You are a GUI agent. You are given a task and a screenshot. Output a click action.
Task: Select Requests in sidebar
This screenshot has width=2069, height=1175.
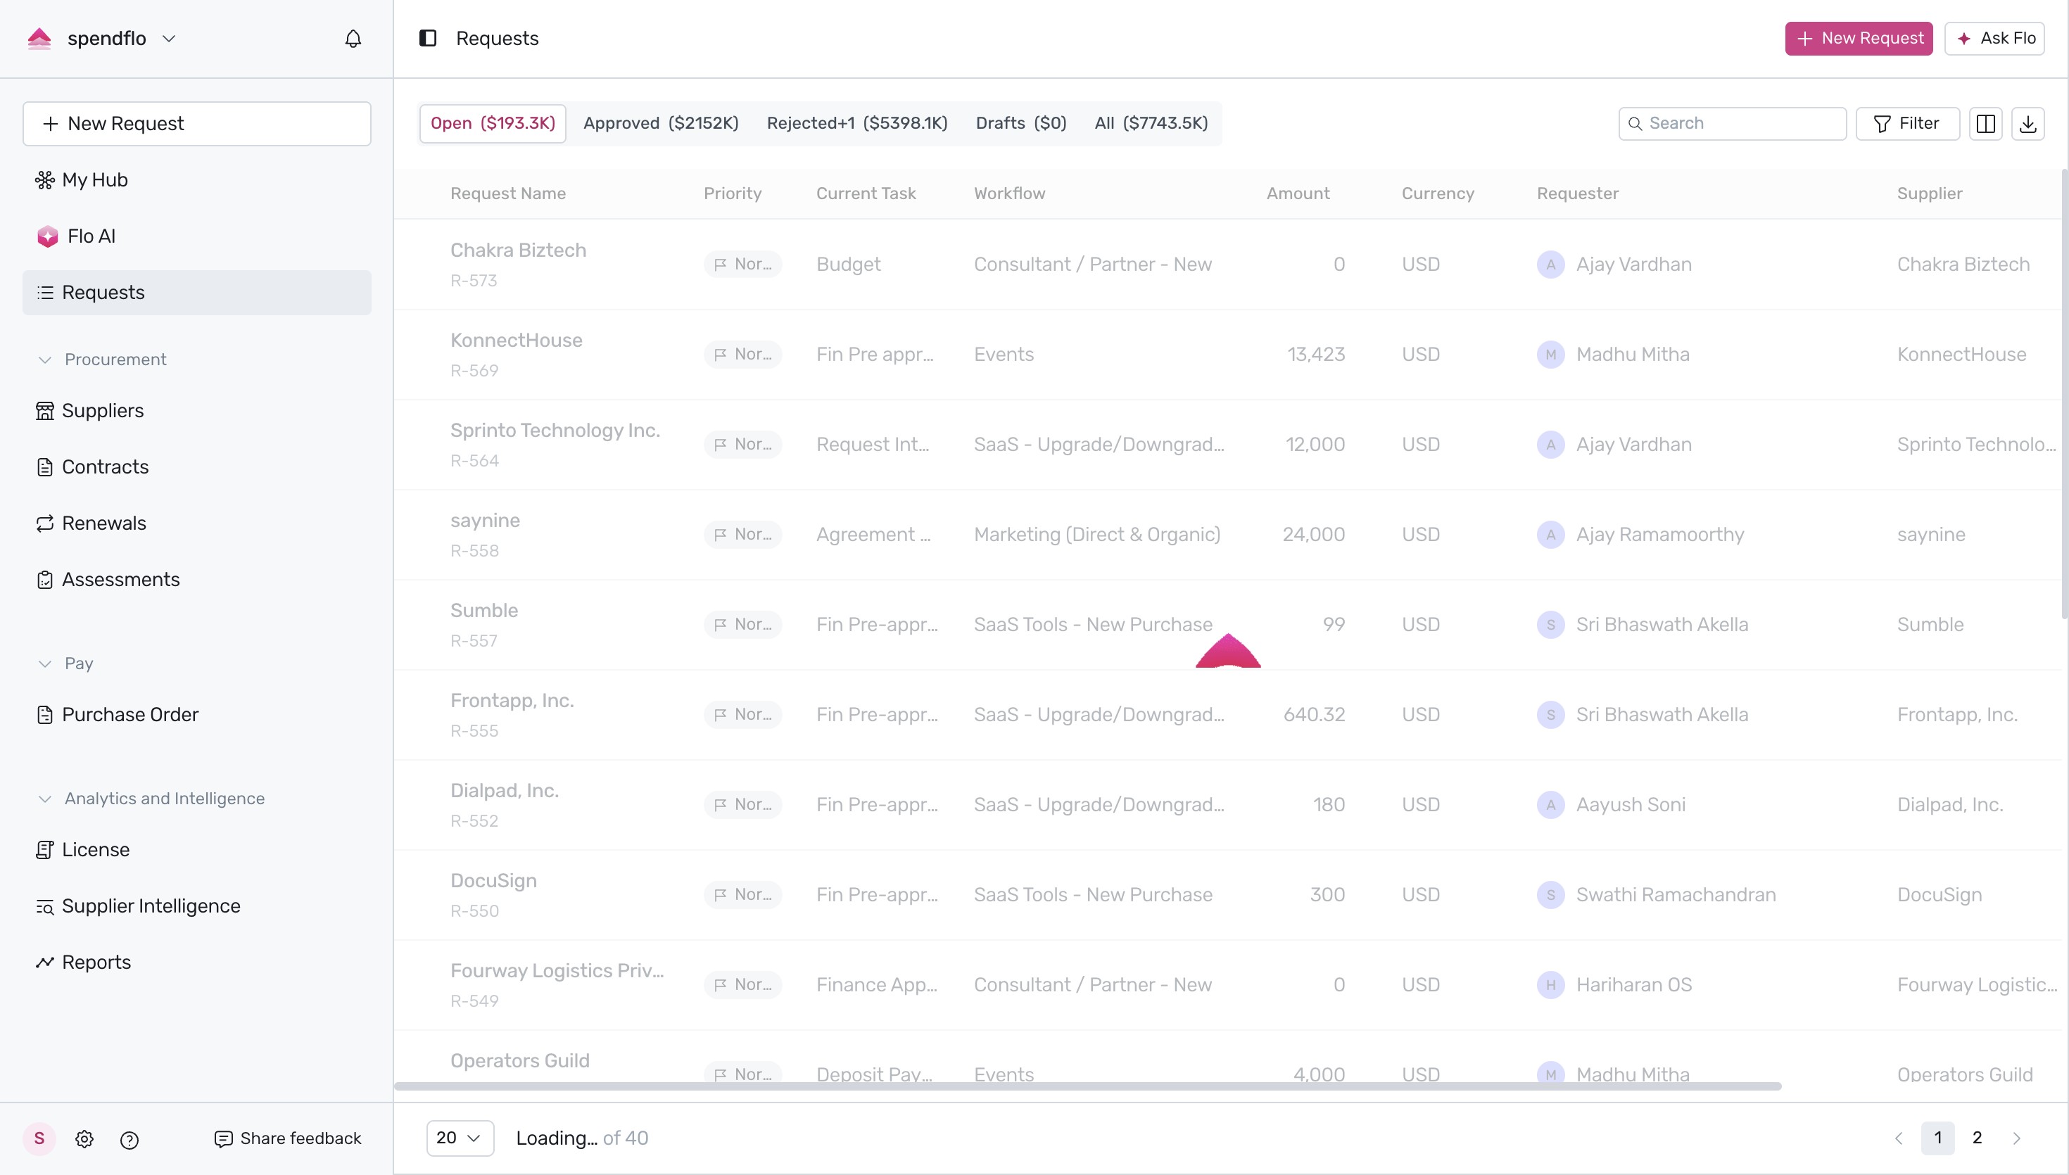pyautogui.click(x=197, y=292)
